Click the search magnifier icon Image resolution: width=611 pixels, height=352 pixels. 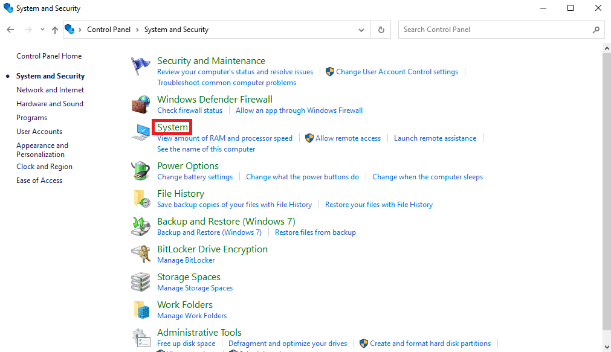596,30
